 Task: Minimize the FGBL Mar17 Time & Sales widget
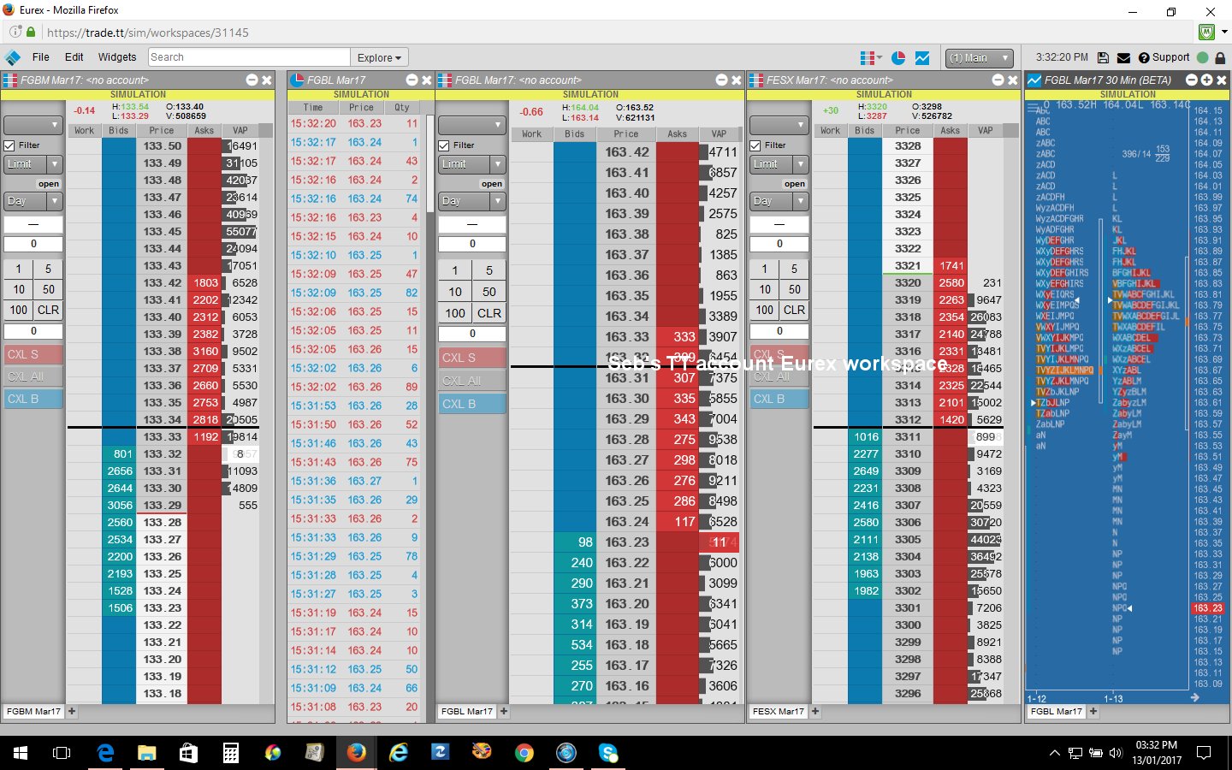point(412,80)
